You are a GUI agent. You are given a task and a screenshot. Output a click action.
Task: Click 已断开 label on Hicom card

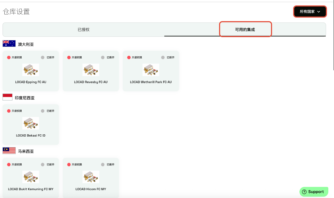tap(111, 164)
